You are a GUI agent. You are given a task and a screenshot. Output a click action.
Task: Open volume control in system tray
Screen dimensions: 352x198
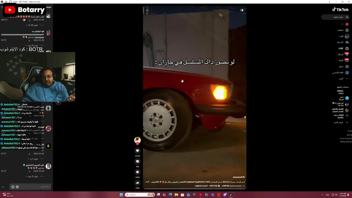click(x=336, y=195)
